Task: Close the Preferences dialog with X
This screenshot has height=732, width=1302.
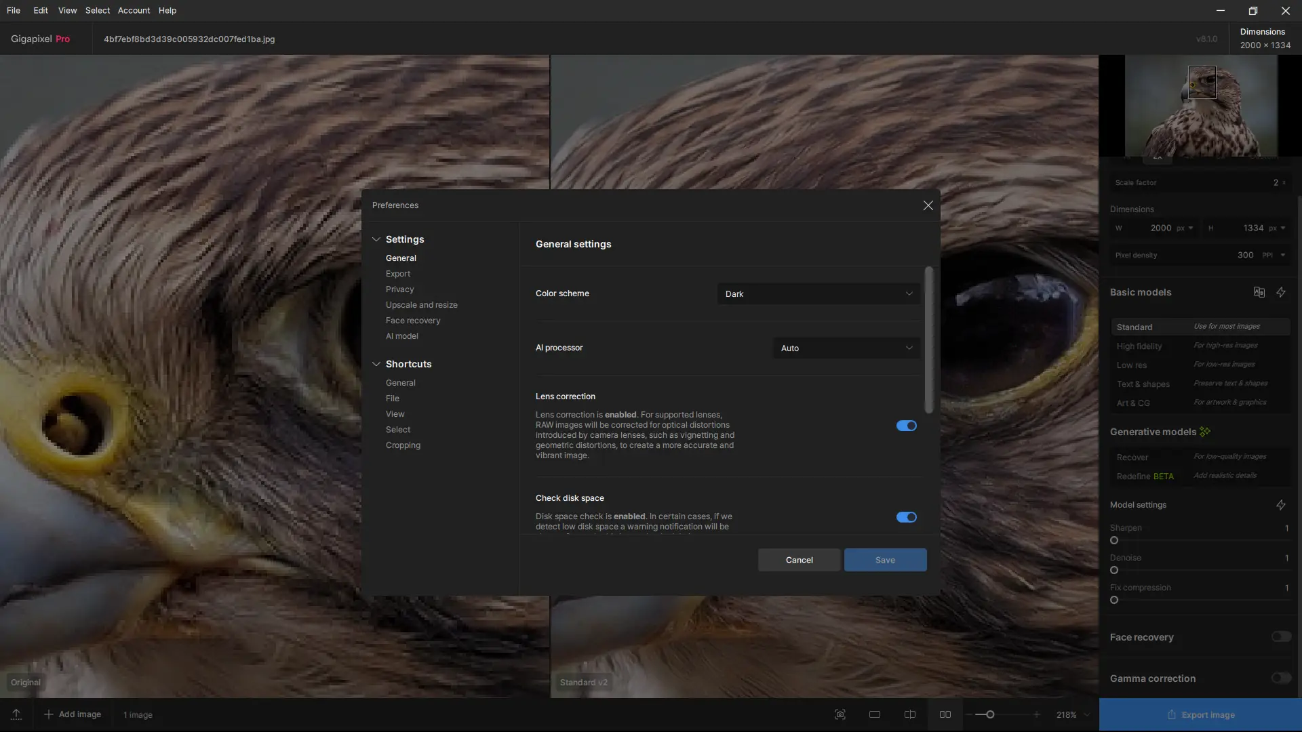Action: tap(928, 205)
